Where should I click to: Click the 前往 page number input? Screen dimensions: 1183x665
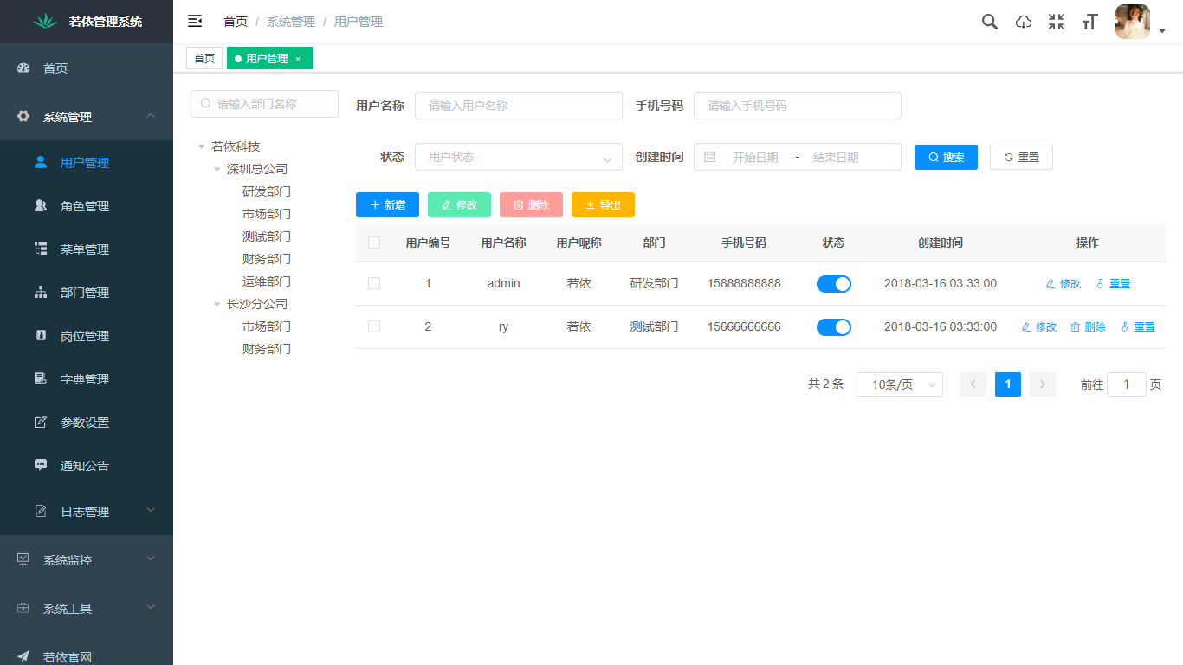click(x=1127, y=384)
